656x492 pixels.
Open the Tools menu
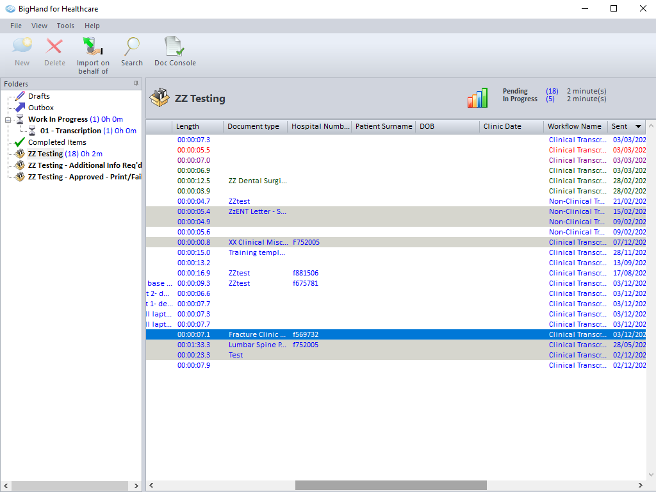coord(65,26)
